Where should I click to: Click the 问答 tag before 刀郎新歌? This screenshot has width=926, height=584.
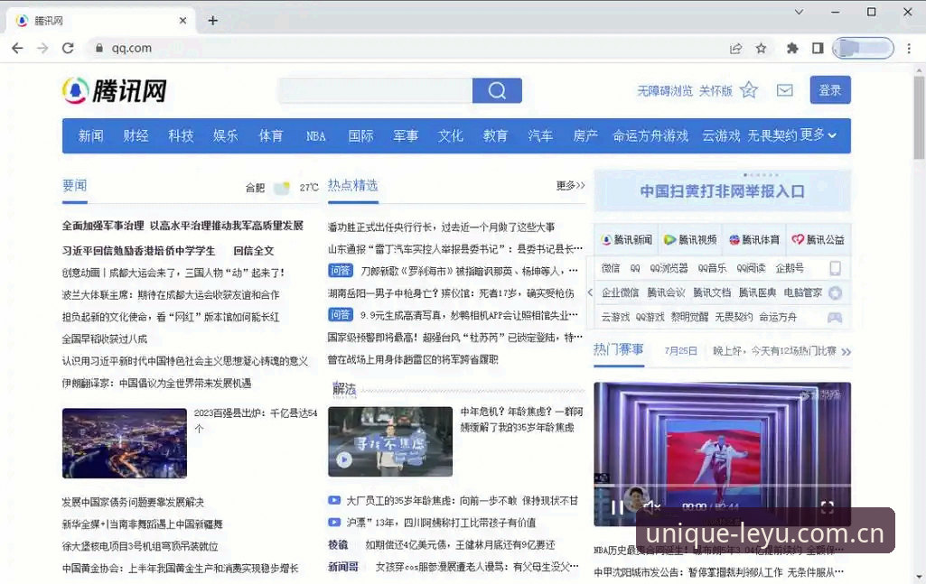[341, 271]
